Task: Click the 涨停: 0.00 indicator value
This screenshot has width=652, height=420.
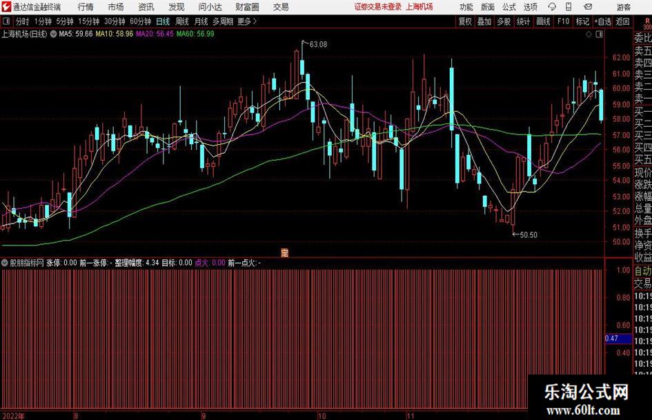Action: pyautogui.click(x=61, y=263)
